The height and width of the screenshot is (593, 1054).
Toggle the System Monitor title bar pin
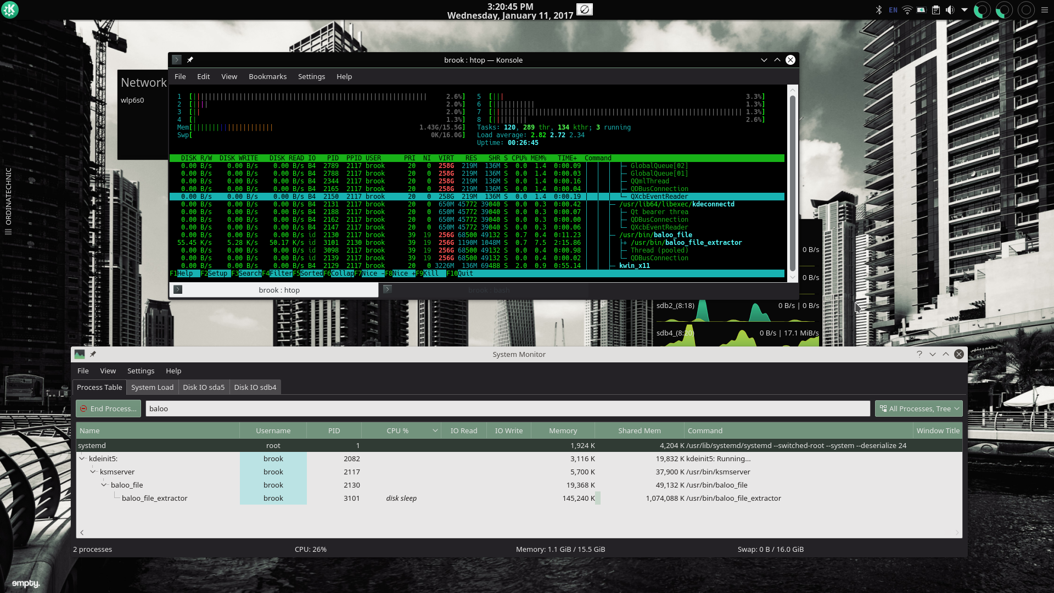(x=93, y=354)
